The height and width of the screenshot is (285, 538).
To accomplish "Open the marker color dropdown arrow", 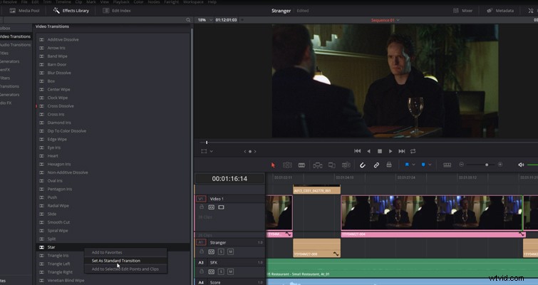I will click(x=430, y=165).
